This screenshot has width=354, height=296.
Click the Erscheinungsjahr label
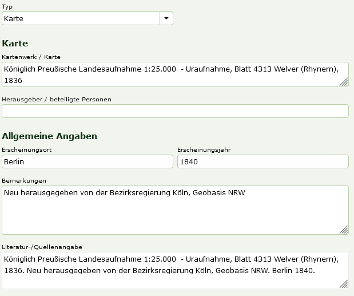pos(204,150)
